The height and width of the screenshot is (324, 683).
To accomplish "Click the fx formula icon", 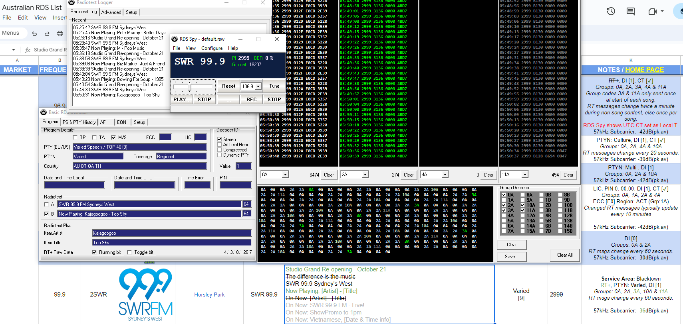I will [28, 50].
